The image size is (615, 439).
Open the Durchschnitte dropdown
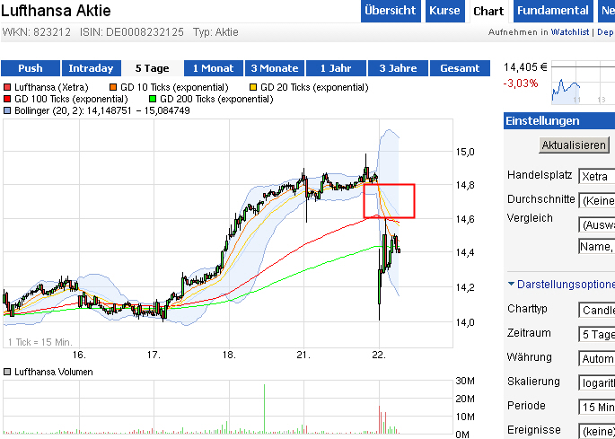pos(596,200)
